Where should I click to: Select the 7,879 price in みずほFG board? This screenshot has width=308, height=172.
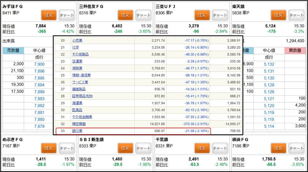(39, 126)
